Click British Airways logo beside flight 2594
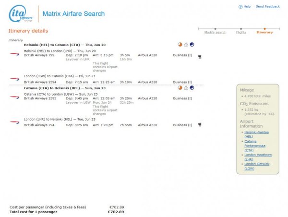The height and width of the screenshot is (217, 288). [x=14, y=79]
